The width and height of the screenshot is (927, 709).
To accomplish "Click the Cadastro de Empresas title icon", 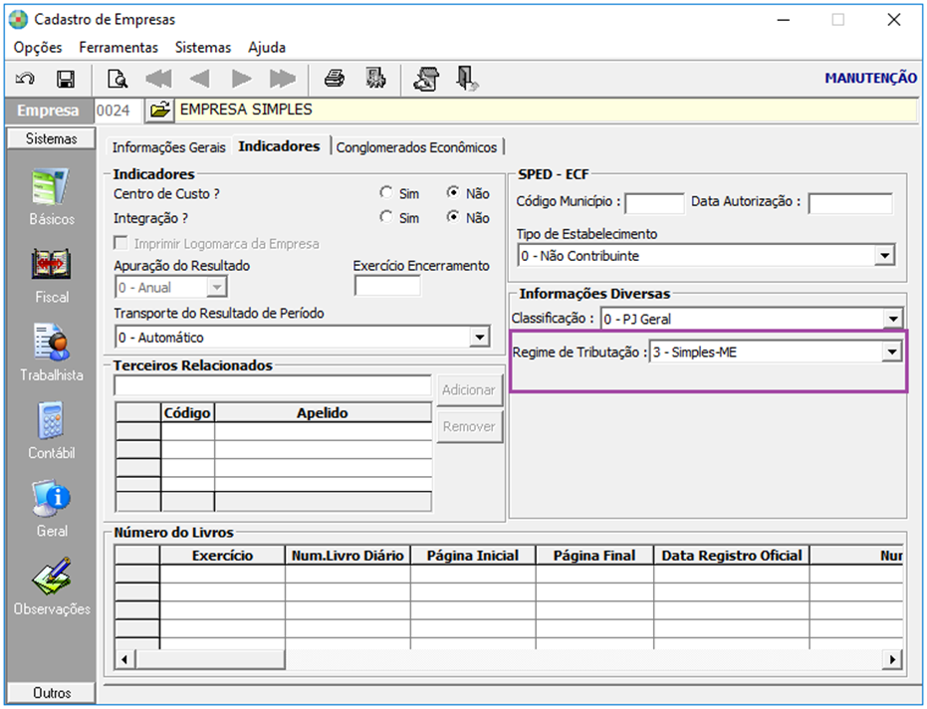I will tap(18, 20).
